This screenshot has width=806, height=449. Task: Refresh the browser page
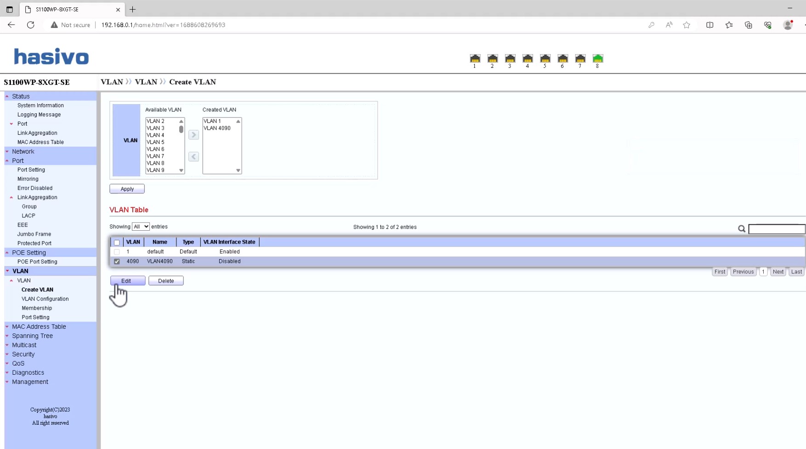[x=31, y=25]
